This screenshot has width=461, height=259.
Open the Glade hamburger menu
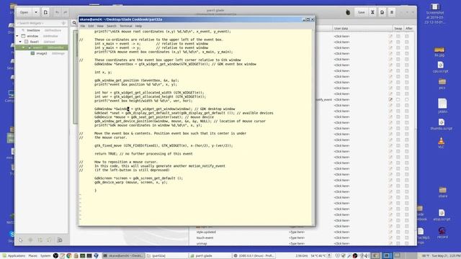click(392, 12)
